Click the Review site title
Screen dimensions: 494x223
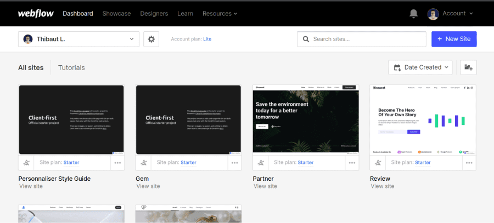click(380, 179)
